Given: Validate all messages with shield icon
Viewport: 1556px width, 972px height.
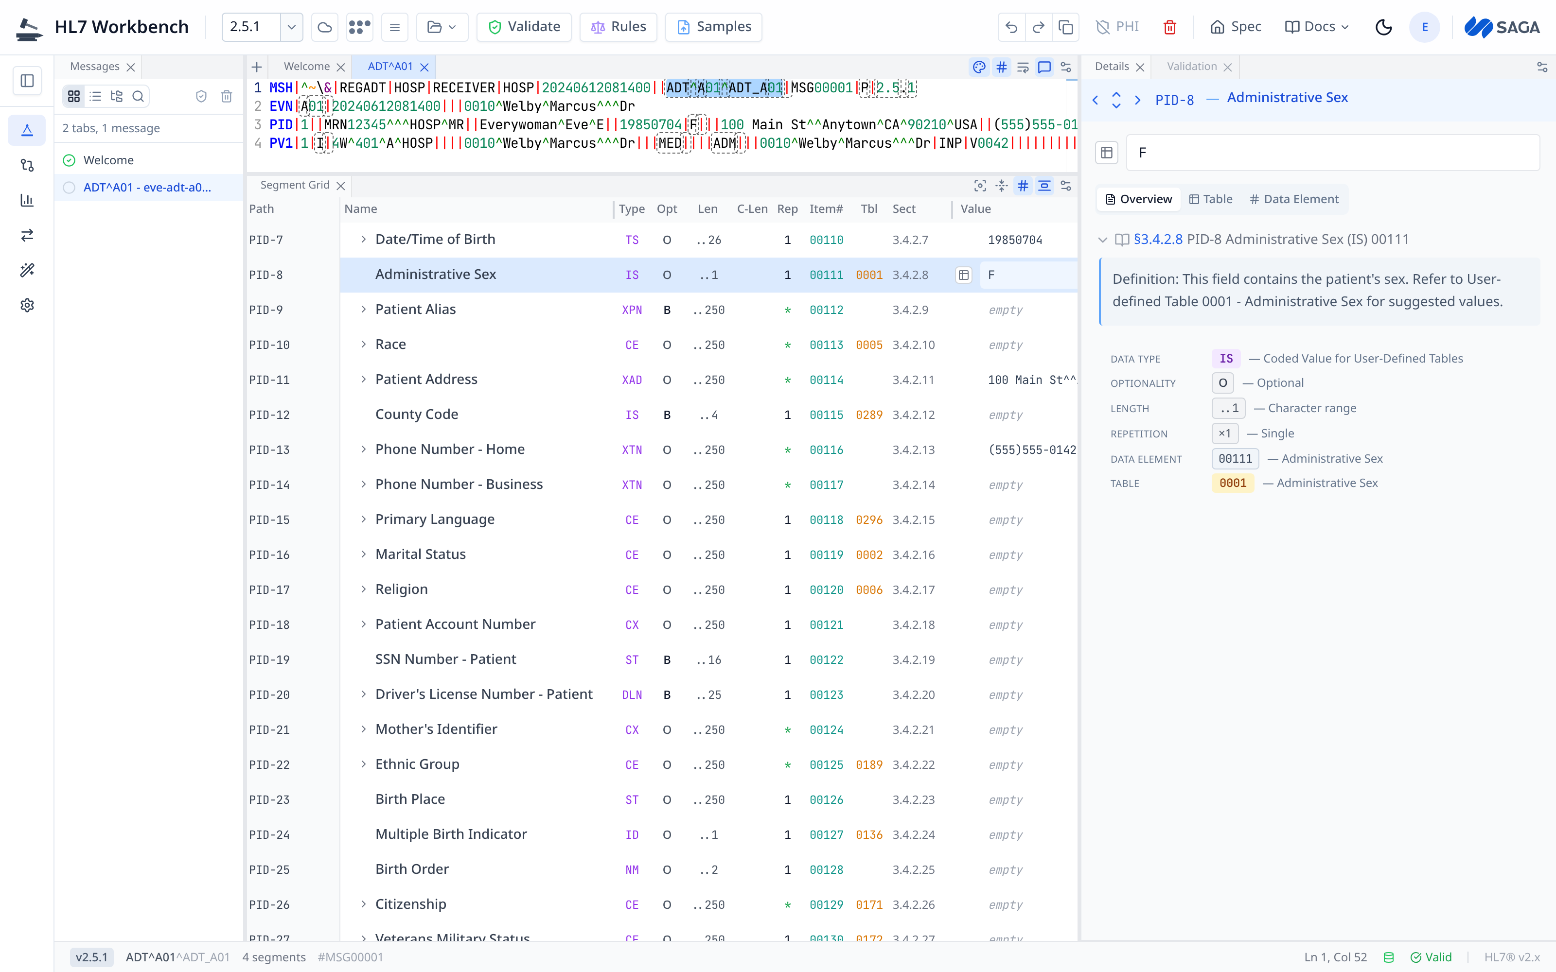Looking at the screenshot, I should point(201,96).
